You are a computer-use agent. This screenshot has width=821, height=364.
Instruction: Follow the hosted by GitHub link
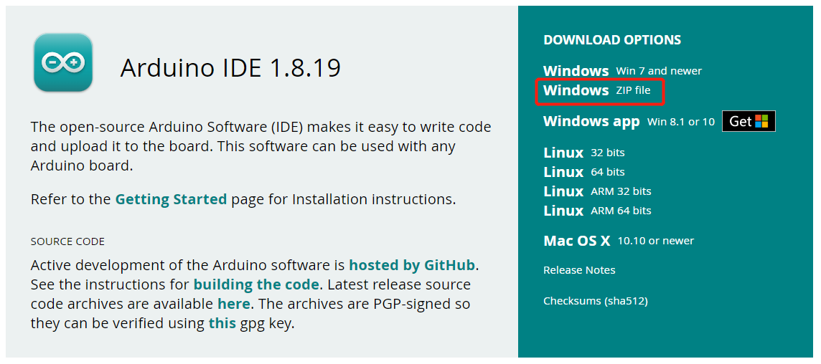pyautogui.click(x=412, y=265)
